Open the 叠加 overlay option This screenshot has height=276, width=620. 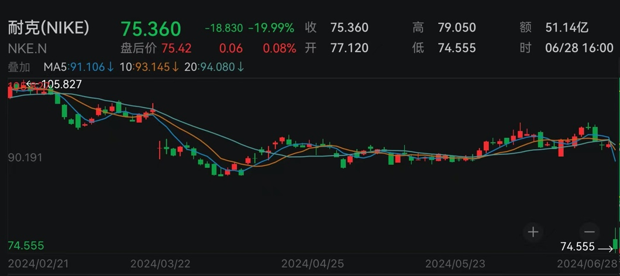[x=19, y=67]
